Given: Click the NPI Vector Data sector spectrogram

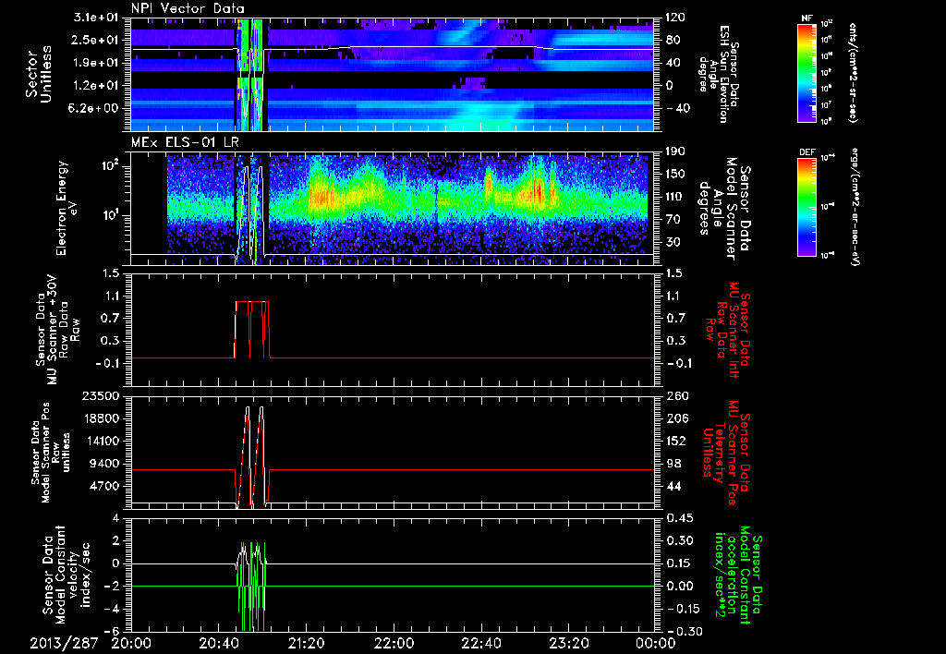Looking at the screenshot, I should coord(392,74).
